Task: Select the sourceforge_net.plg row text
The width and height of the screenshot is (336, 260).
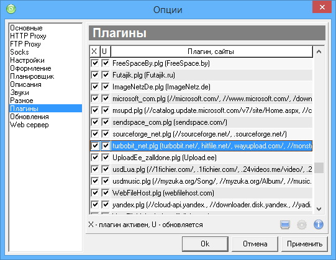Action: tap(199, 134)
